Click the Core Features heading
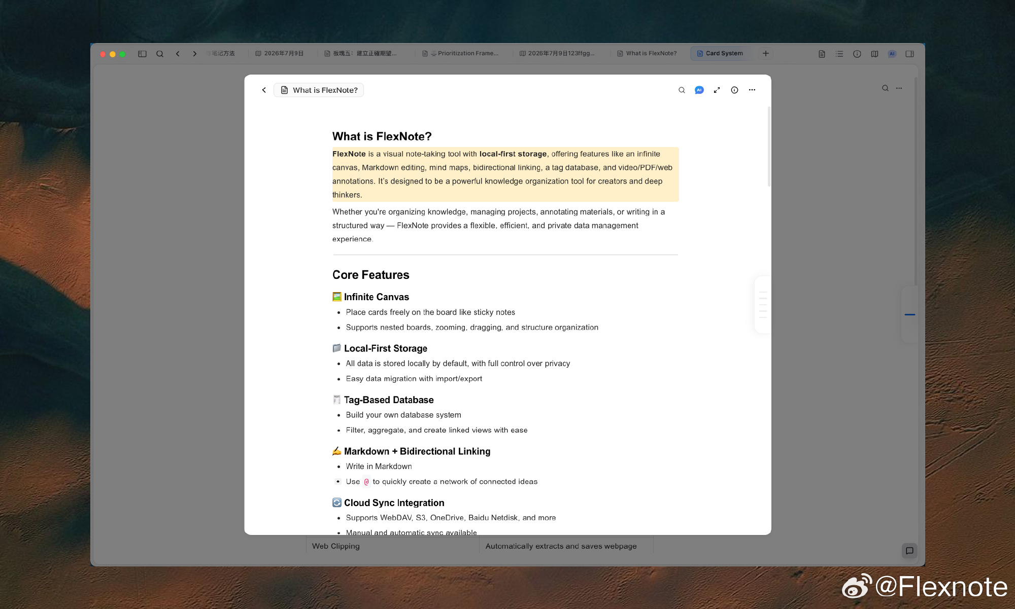This screenshot has width=1015, height=609. (x=371, y=275)
